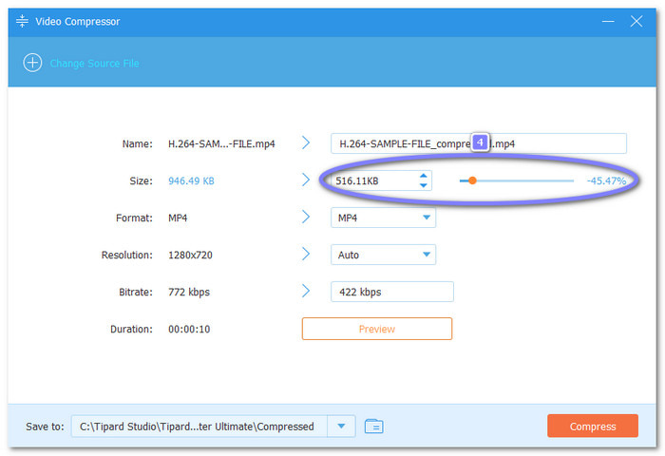Click the 772 kbps source bitrate
This screenshot has width=665, height=456.
click(x=189, y=293)
